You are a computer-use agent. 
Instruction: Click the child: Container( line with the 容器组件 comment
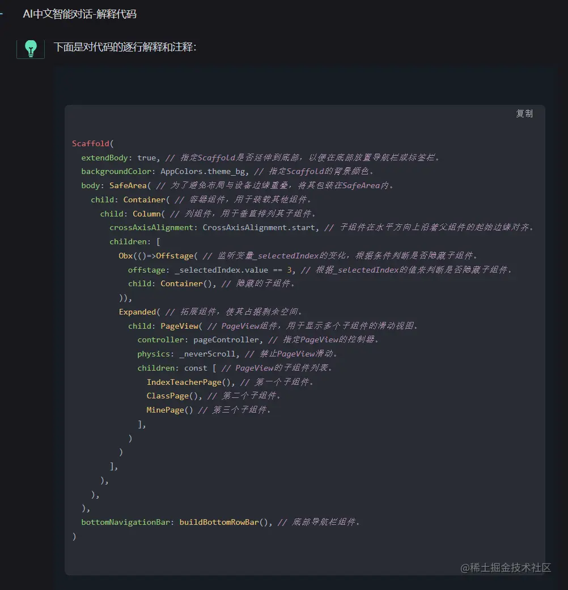[201, 200]
